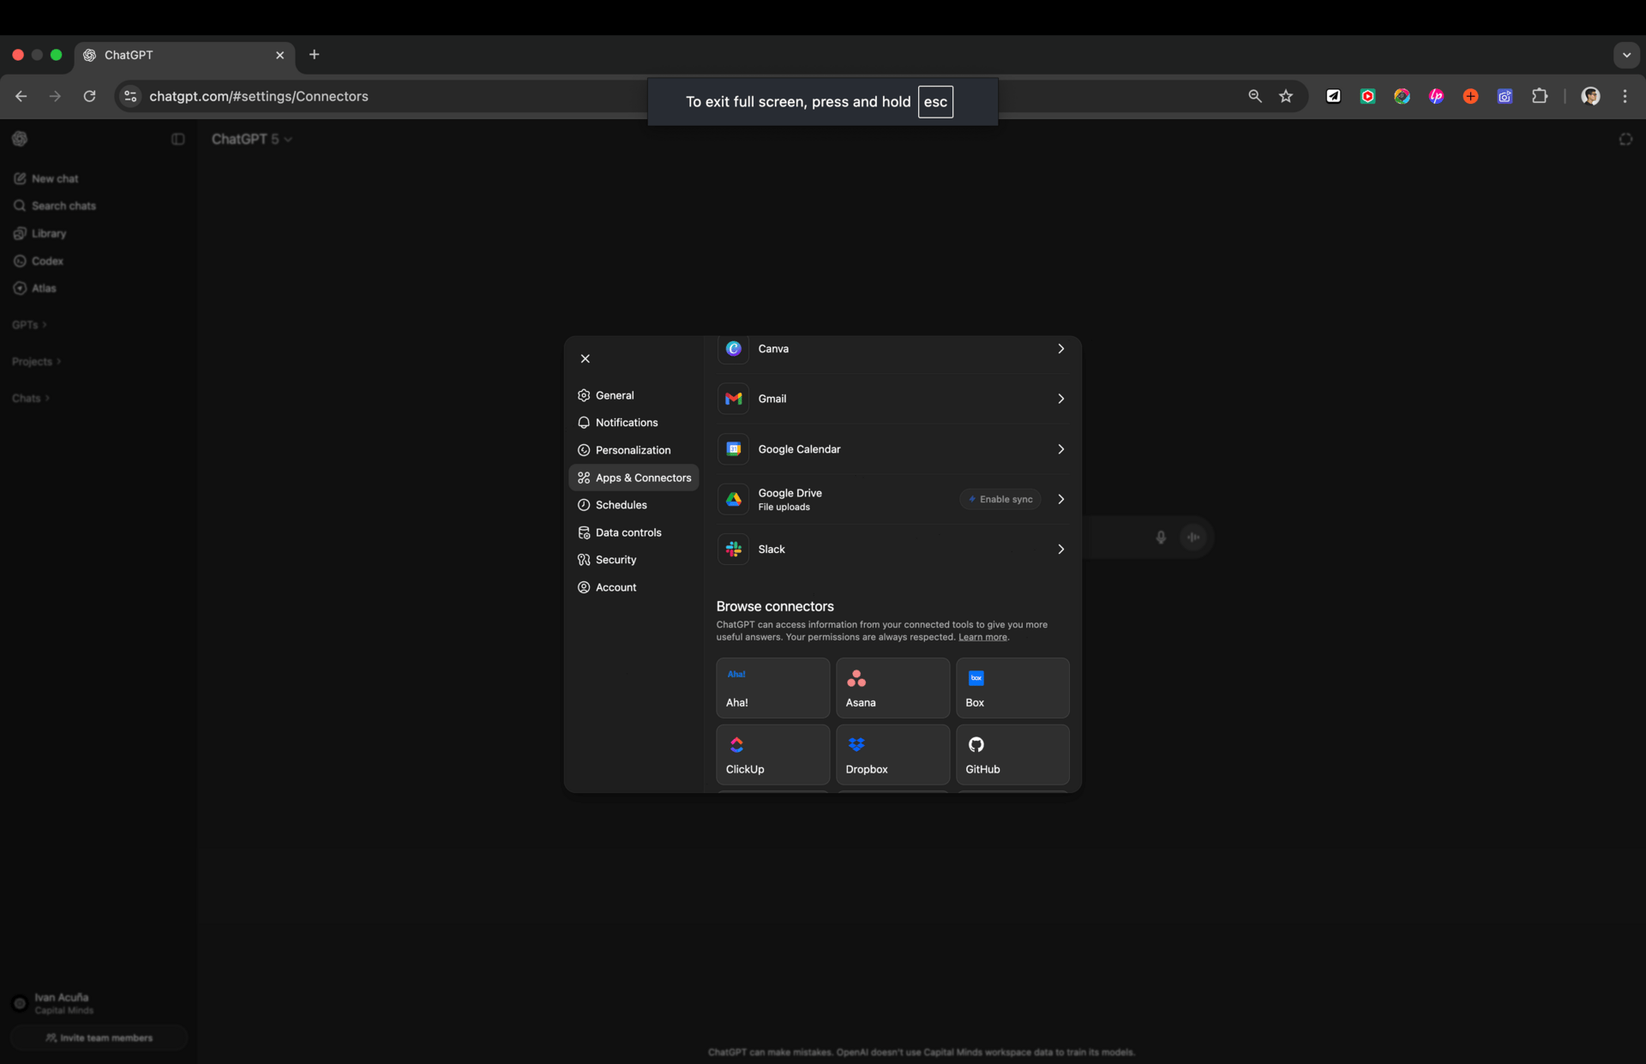Click the Slack connector icon

pos(733,550)
